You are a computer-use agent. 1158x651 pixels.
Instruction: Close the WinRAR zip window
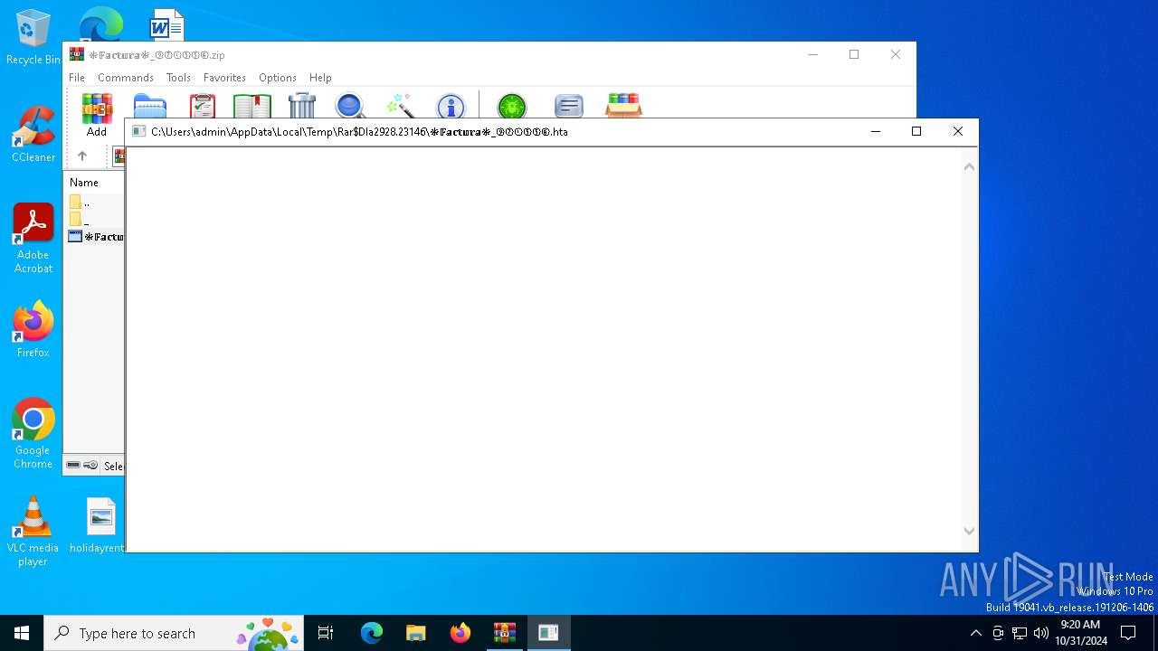pos(896,54)
